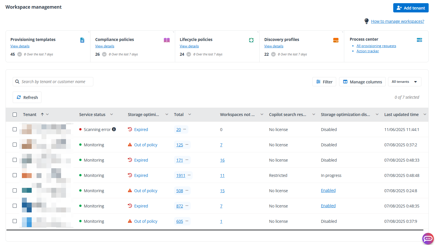Click the Provisioning templates document icon
Viewport: 435px width, 245px height.
pos(82,40)
